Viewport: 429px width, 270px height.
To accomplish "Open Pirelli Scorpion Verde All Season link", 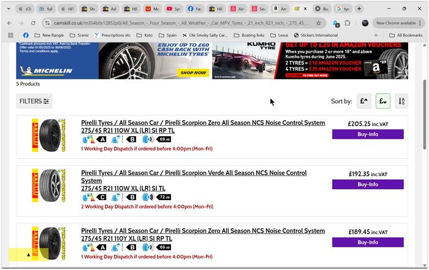I will pyautogui.click(x=194, y=180).
